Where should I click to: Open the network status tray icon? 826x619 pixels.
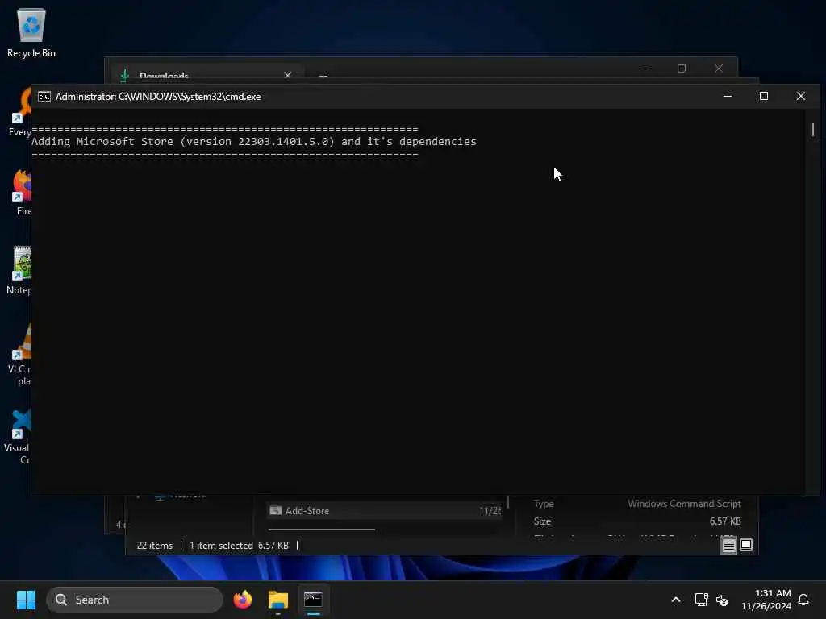click(x=701, y=600)
